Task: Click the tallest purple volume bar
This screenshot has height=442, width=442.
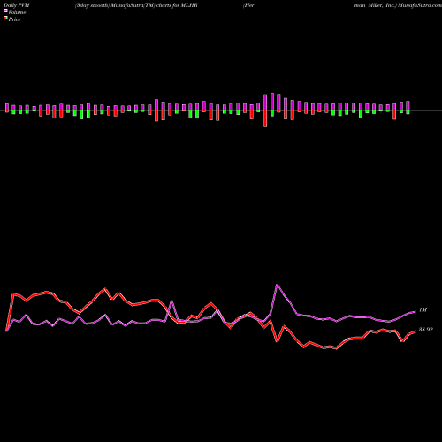Action: (x=272, y=102)
